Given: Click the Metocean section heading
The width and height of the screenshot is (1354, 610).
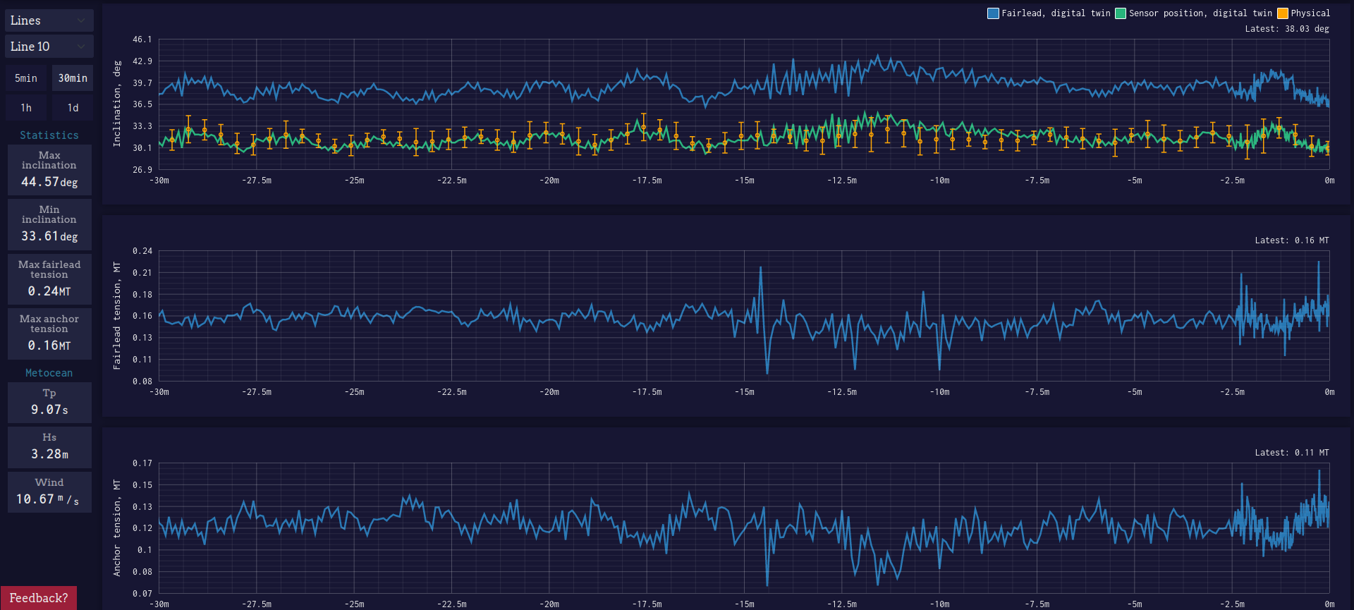Looking at the screenshot, I should (x=49, y=373).
